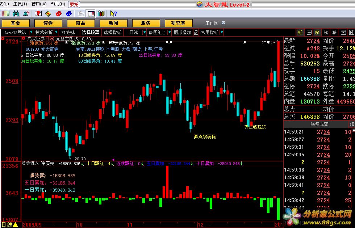Image resolution: width=355 pixels, height=228 pixels.
Task: Click the 14:59:35 trade row
Action: point(318,155)
